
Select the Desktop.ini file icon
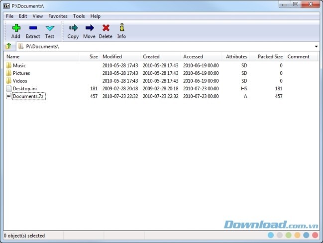click(x=9, y=88)
